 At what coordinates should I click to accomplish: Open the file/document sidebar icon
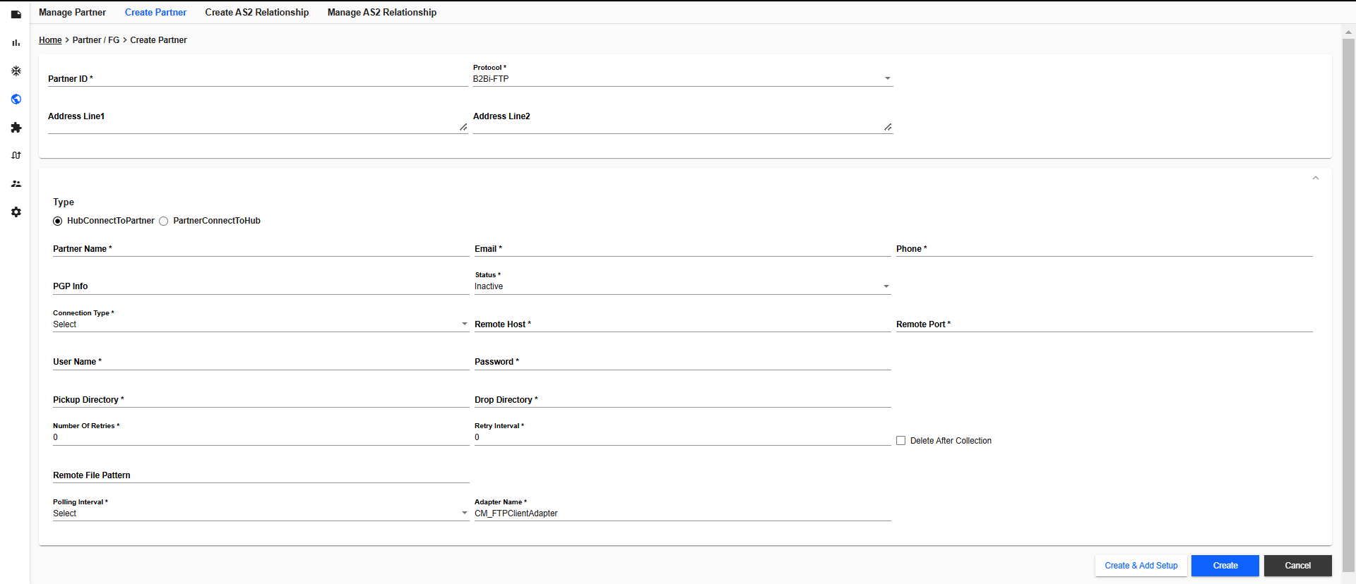[x=16, y=14]
